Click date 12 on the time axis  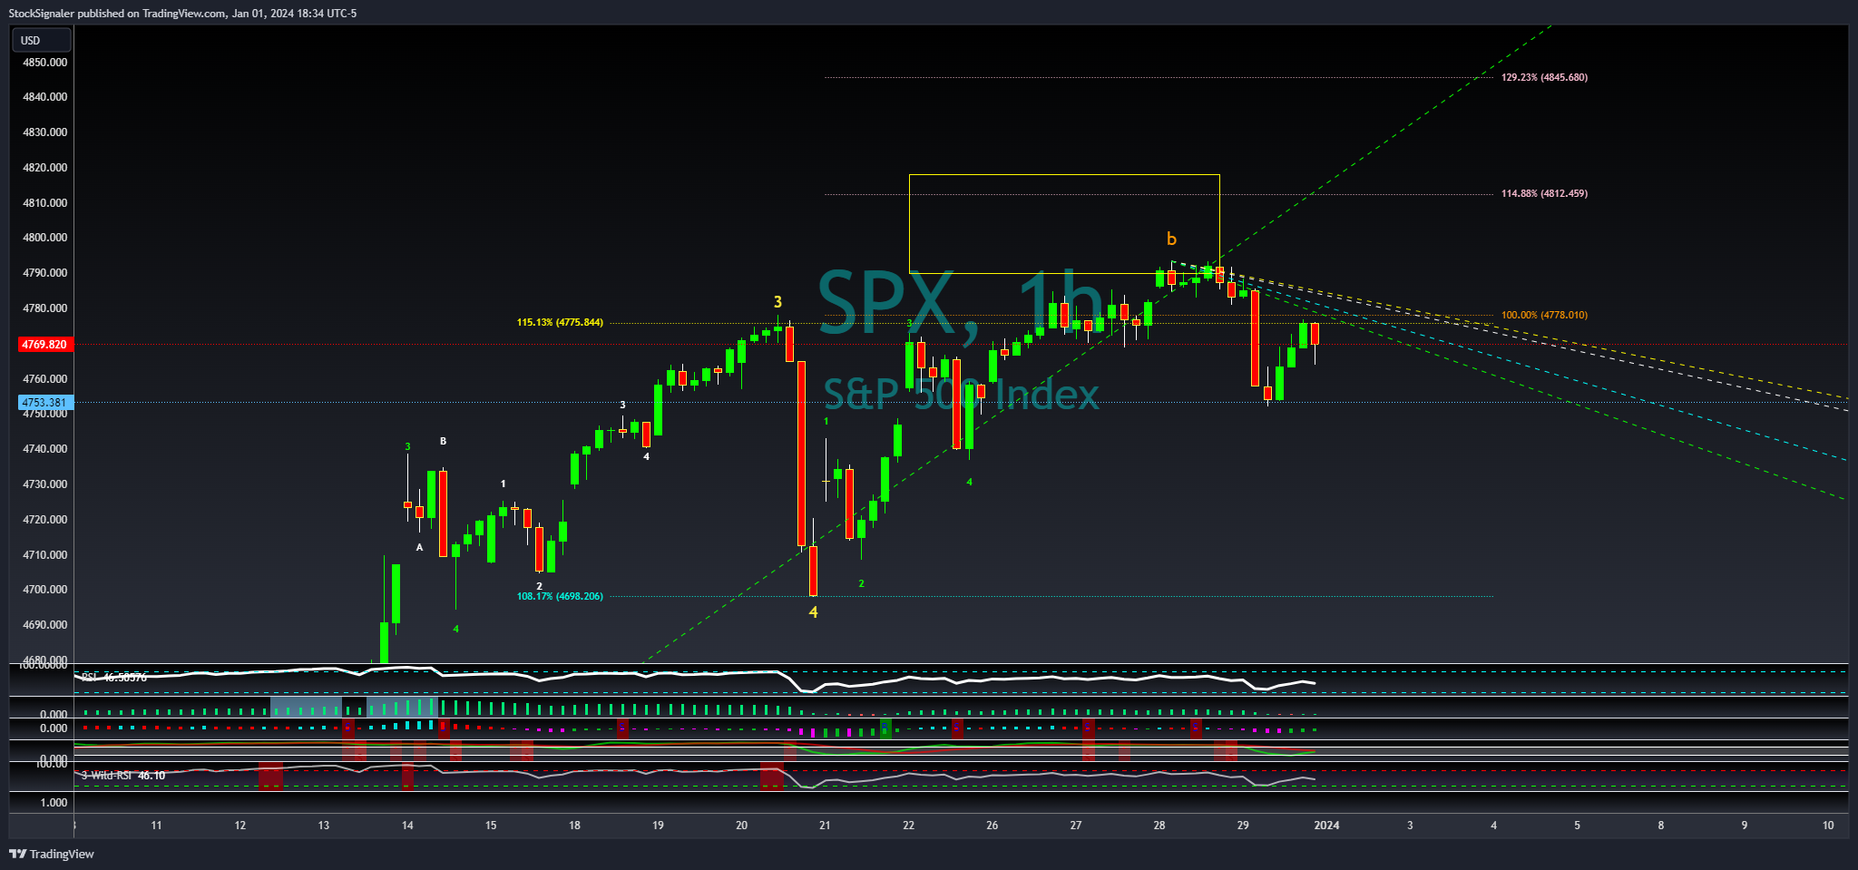coord(240,826)
